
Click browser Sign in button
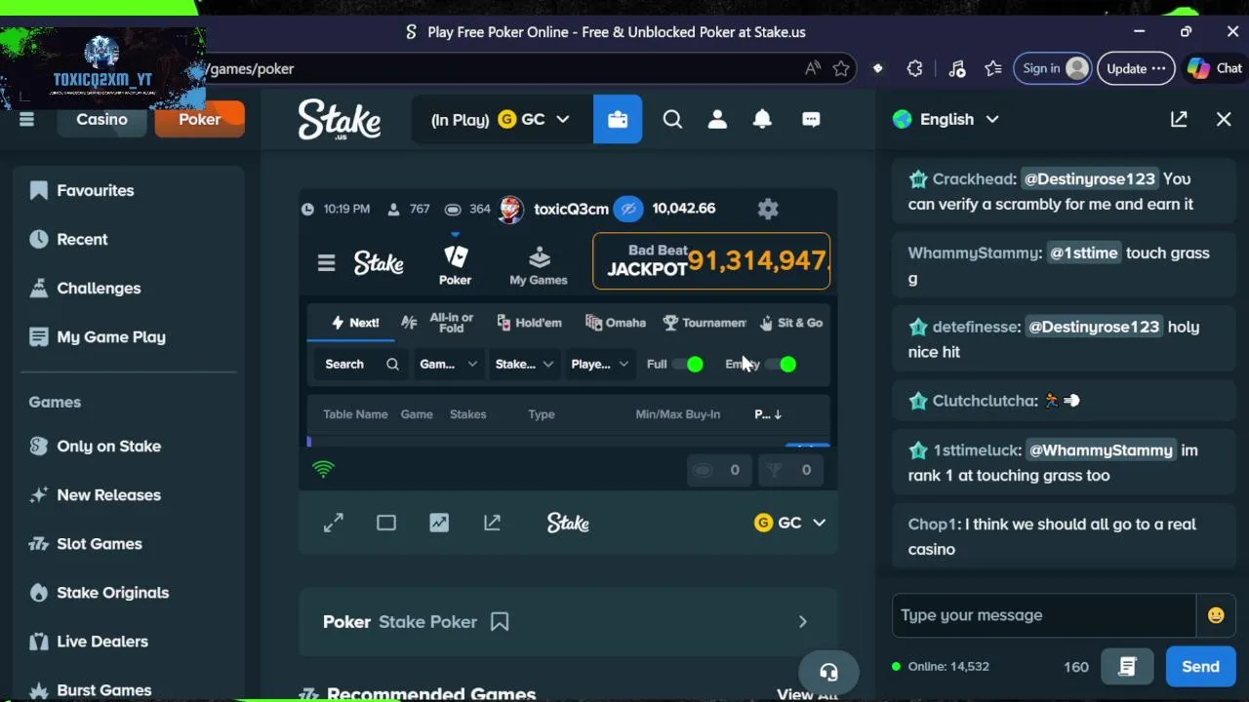click(1054, 68)
